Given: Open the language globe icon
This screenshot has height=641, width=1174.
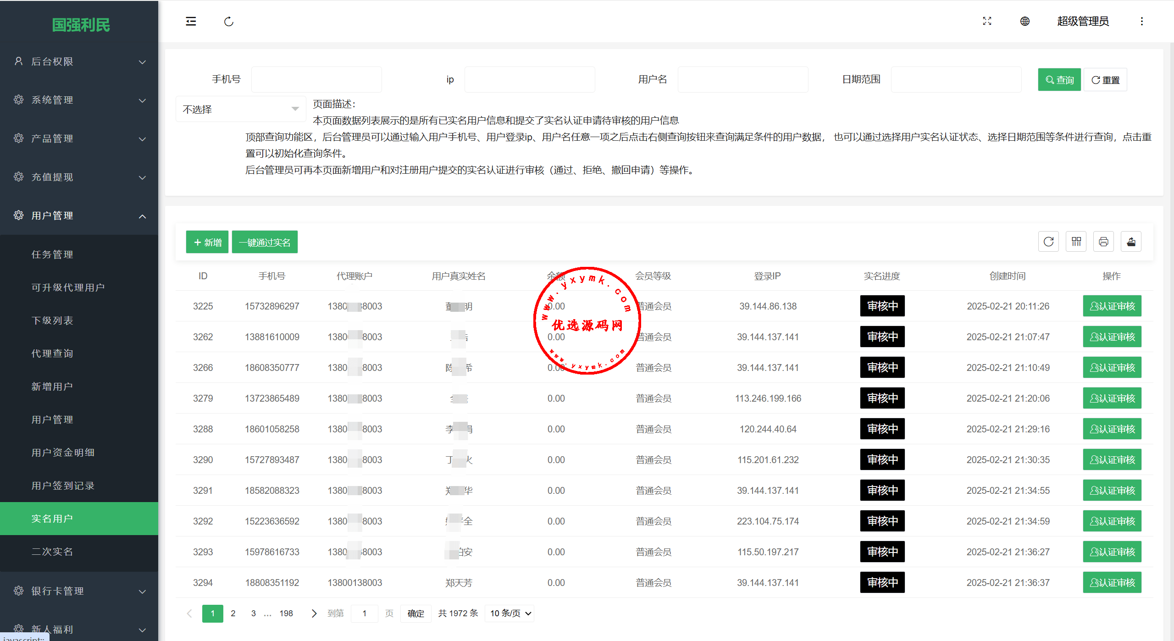Looking at the screenshot, I should pos(1025,21).
